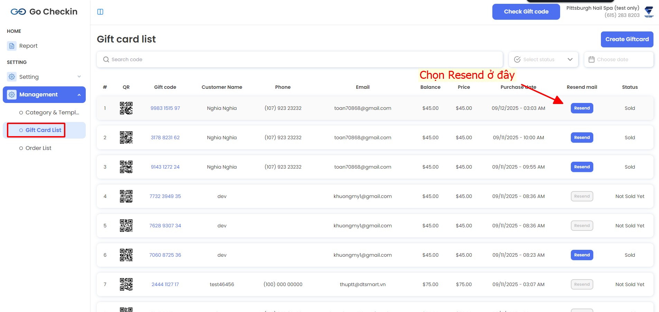
Task: Open the QR code for gift 2444 1127 17
Action: coord(126,284)
